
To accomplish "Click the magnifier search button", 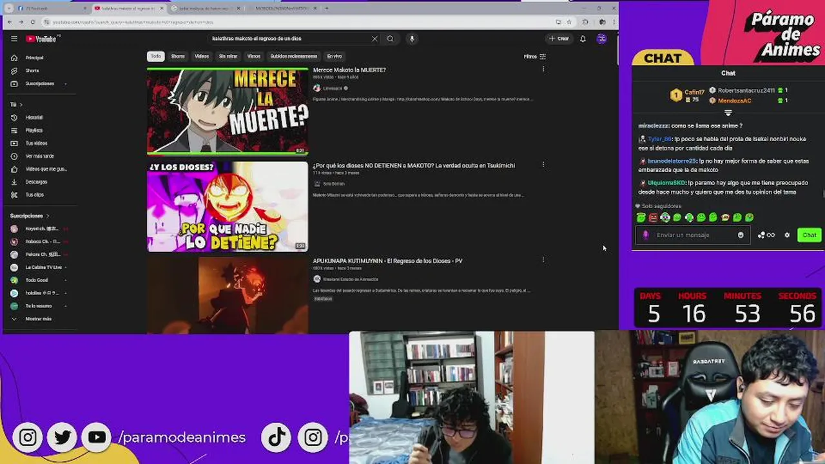I will pyautogui.click(x=390, y=39).
